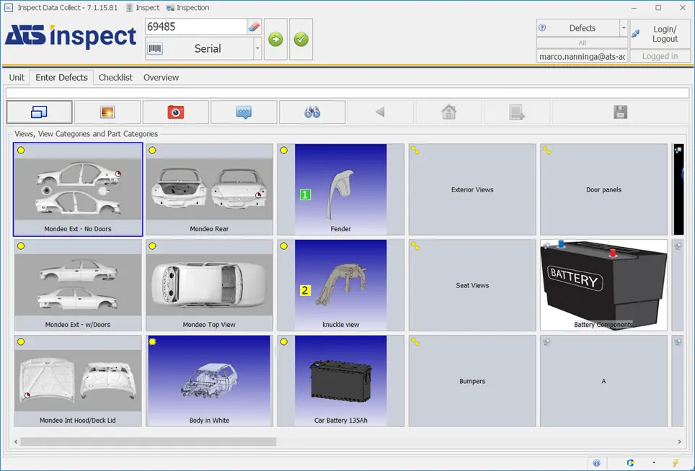Click the home toolbar button
The width and height of the screenshot is (695, 471).
448,112
